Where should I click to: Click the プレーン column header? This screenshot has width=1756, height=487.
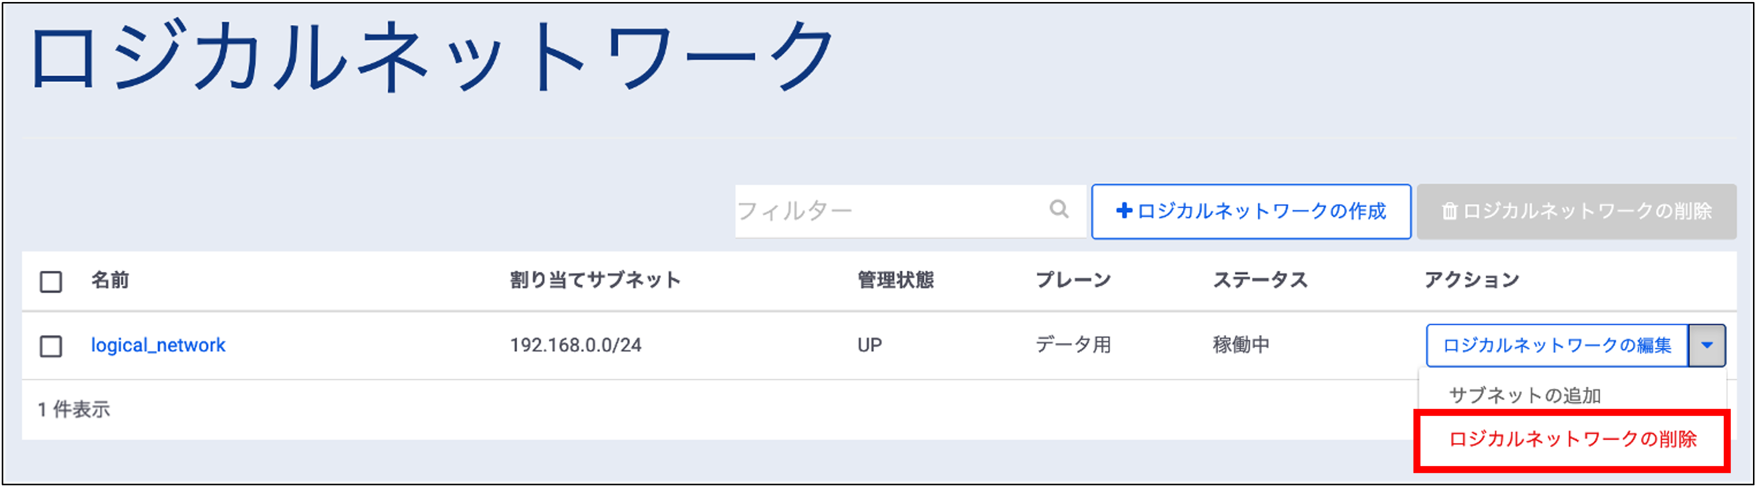(x=1073, y=280)
